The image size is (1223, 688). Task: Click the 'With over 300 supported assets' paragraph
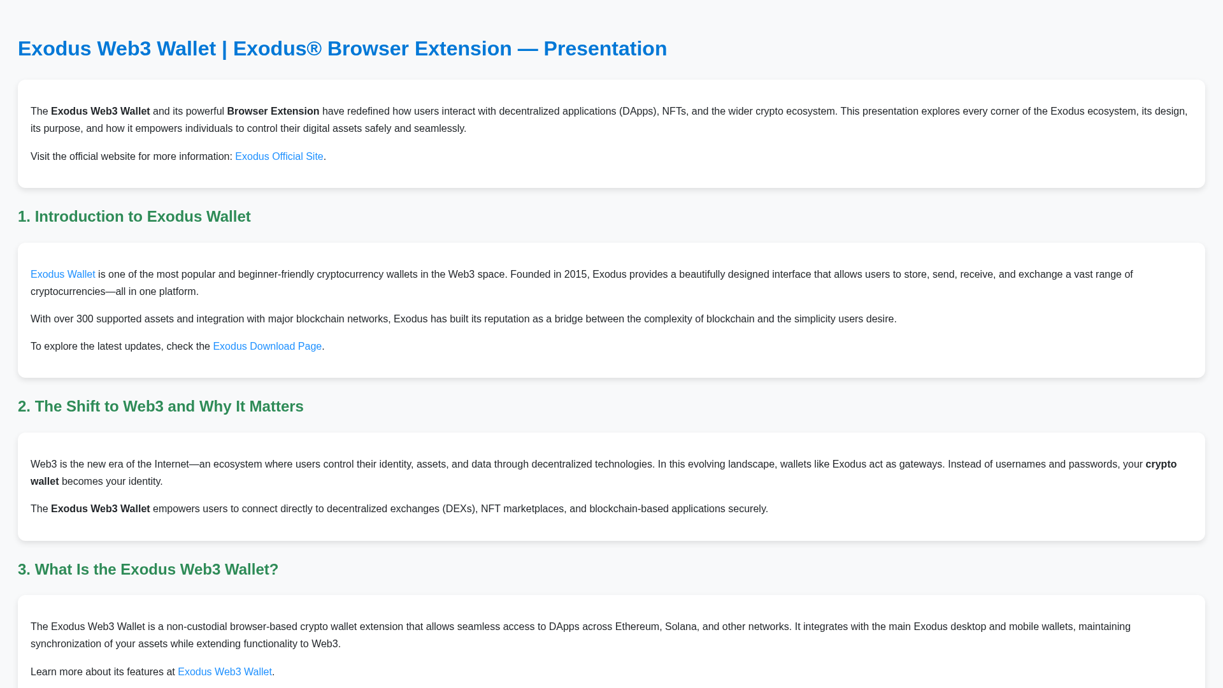click(x=463, y=319)
